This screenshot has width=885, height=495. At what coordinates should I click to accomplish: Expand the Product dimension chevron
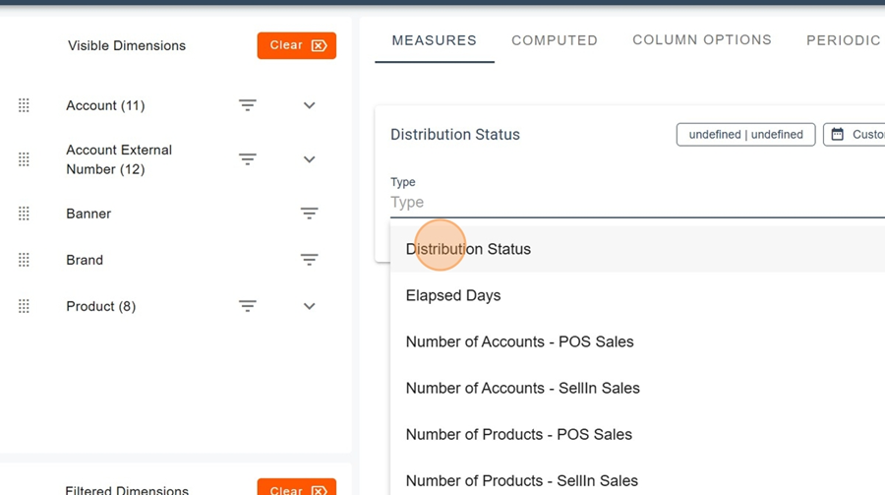pyautogui.click(x=309, y=306)
